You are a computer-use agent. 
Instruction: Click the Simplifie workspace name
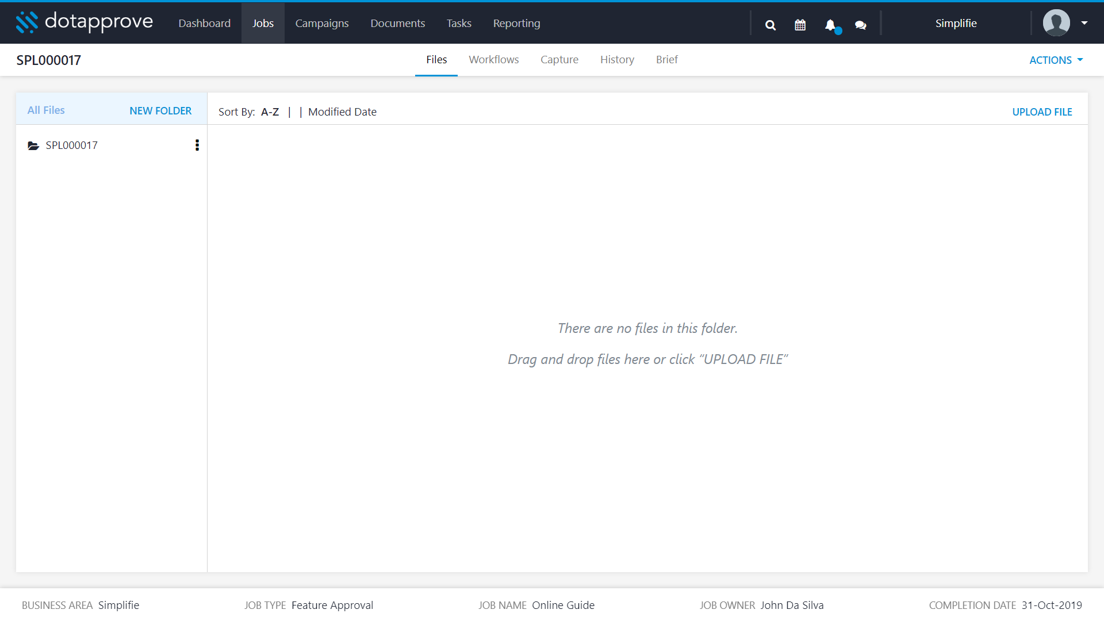[x=956, y=23]
